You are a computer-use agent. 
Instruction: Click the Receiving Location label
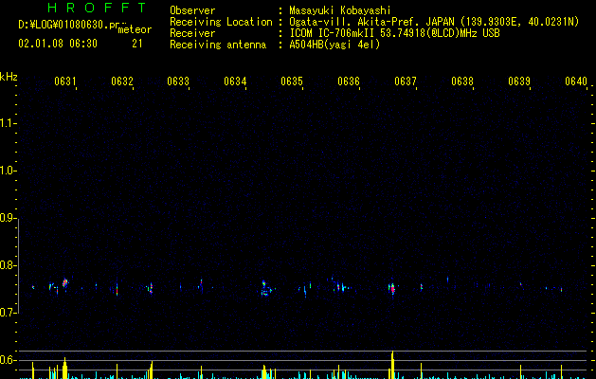[221, 22]
